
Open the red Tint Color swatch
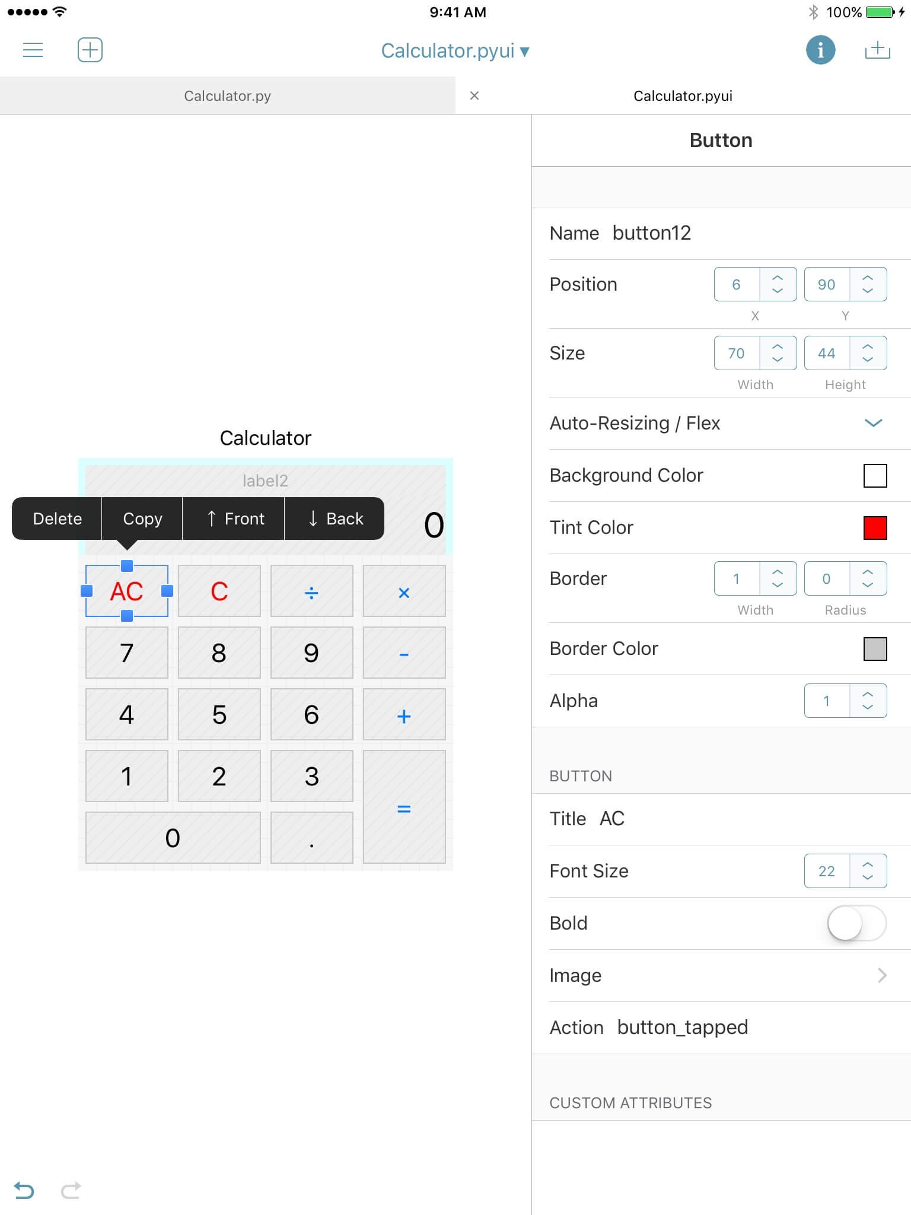coord(875,527)
